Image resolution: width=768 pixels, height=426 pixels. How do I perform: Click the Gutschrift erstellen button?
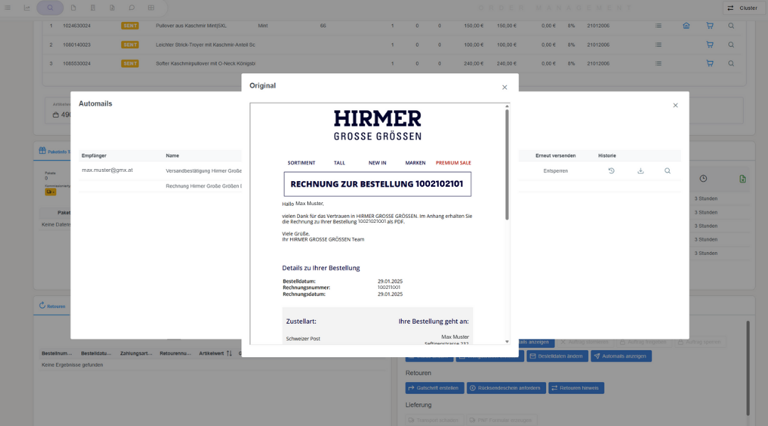(x=434, y=388)
